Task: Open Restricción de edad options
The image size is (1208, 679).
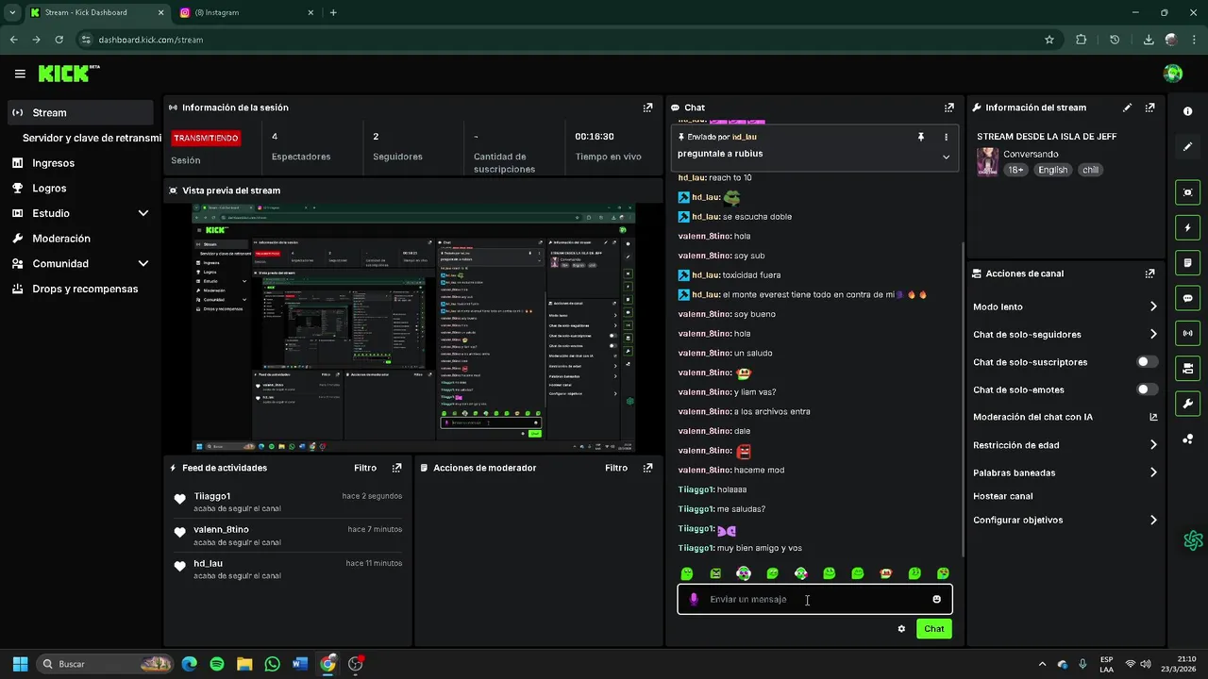Action: 1065,445
